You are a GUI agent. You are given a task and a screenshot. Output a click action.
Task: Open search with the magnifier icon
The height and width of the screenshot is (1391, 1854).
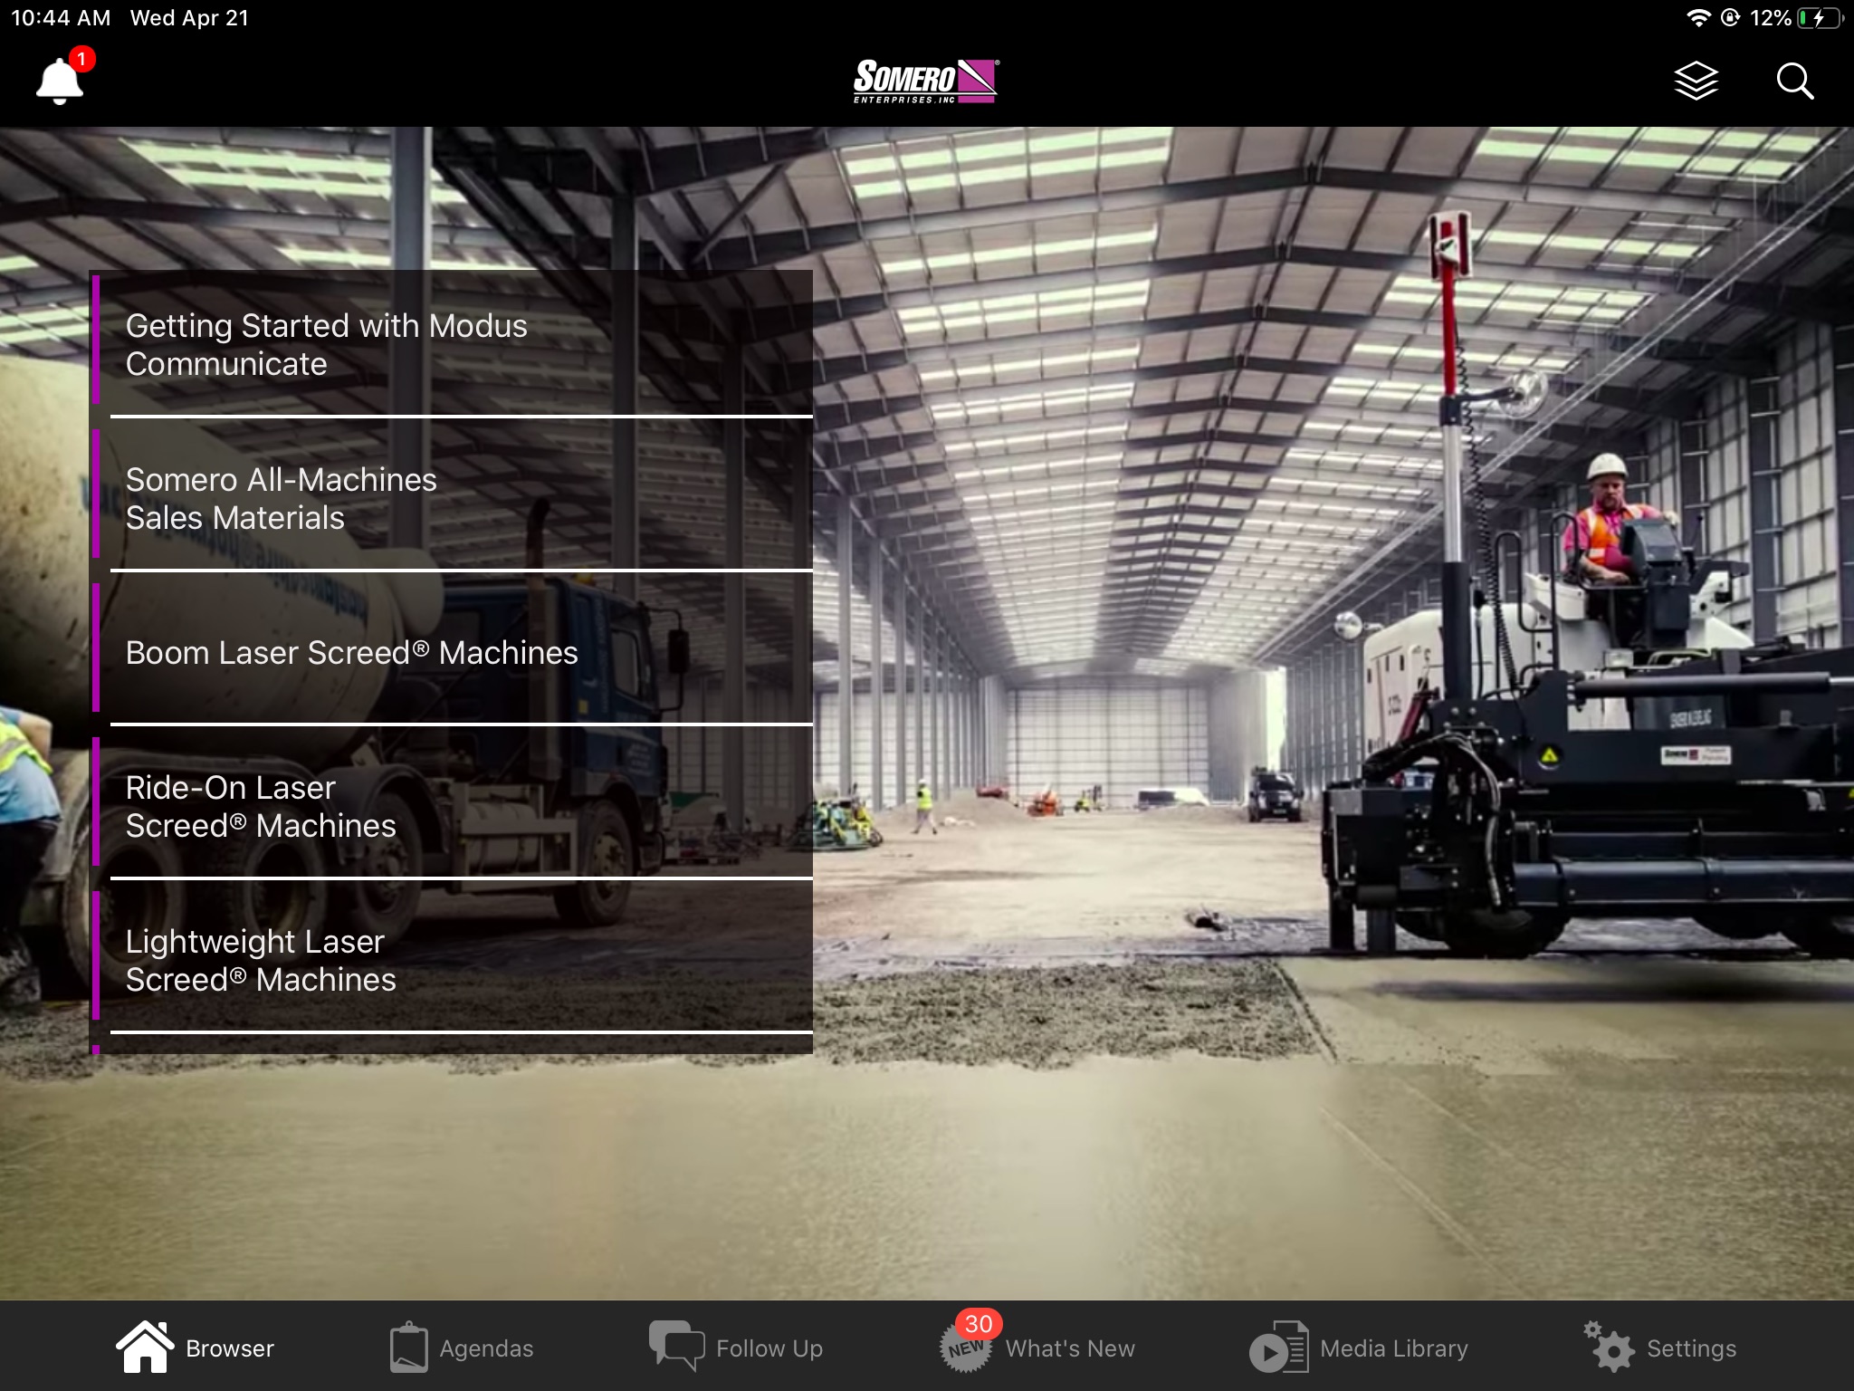point(1794,81)
